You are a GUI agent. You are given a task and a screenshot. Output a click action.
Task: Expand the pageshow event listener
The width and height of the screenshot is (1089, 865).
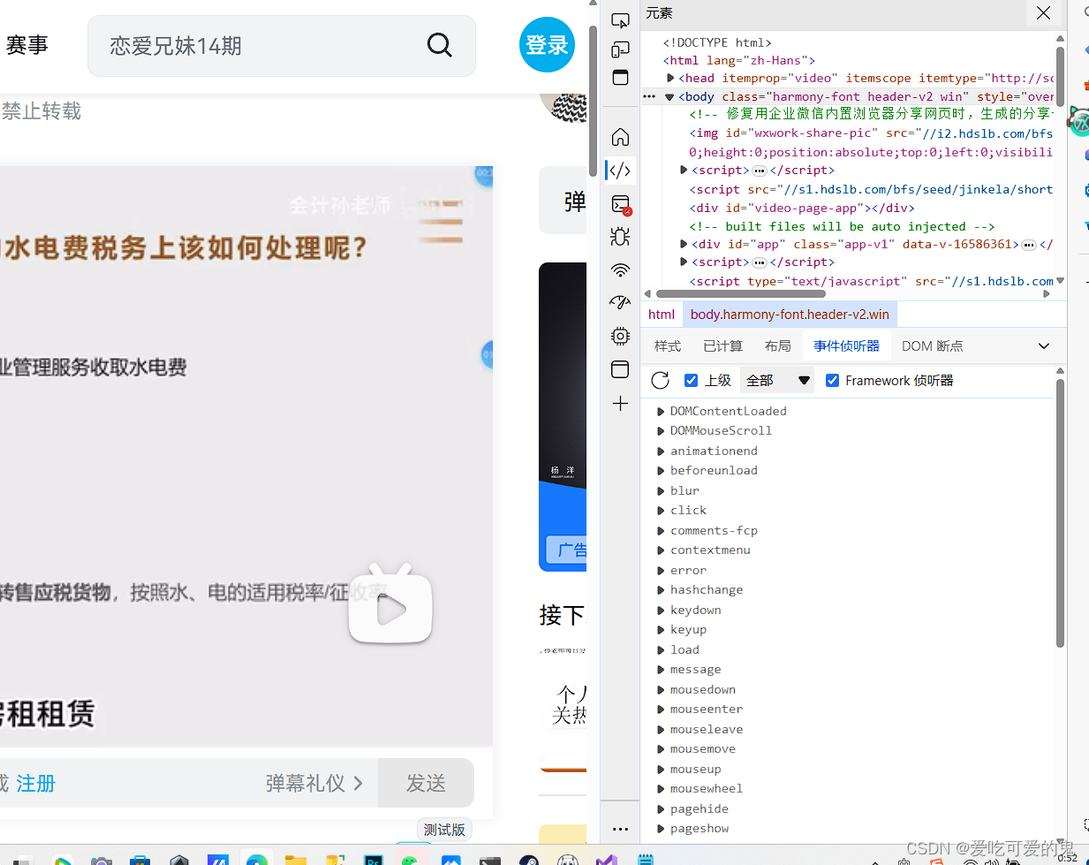[661, 828]
